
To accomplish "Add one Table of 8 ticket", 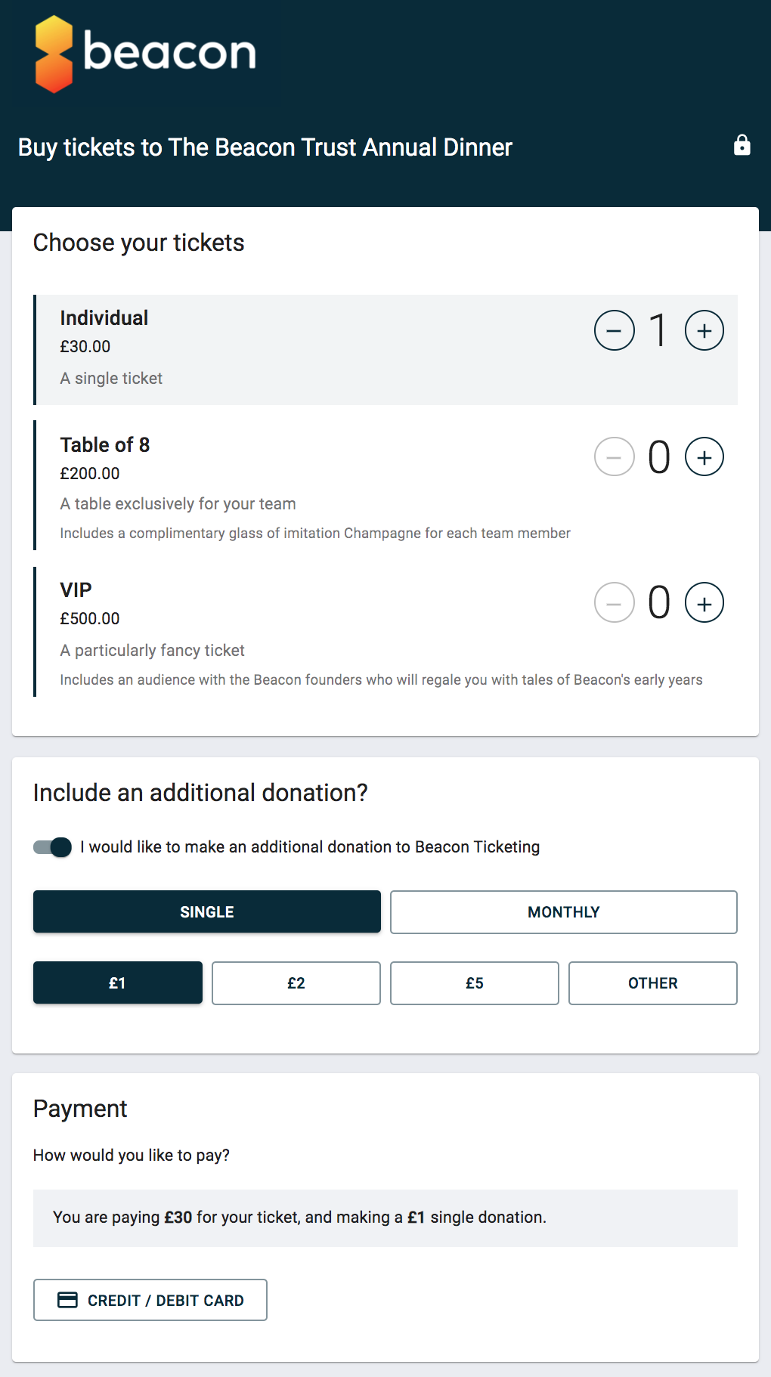I will tap(704, 457).
